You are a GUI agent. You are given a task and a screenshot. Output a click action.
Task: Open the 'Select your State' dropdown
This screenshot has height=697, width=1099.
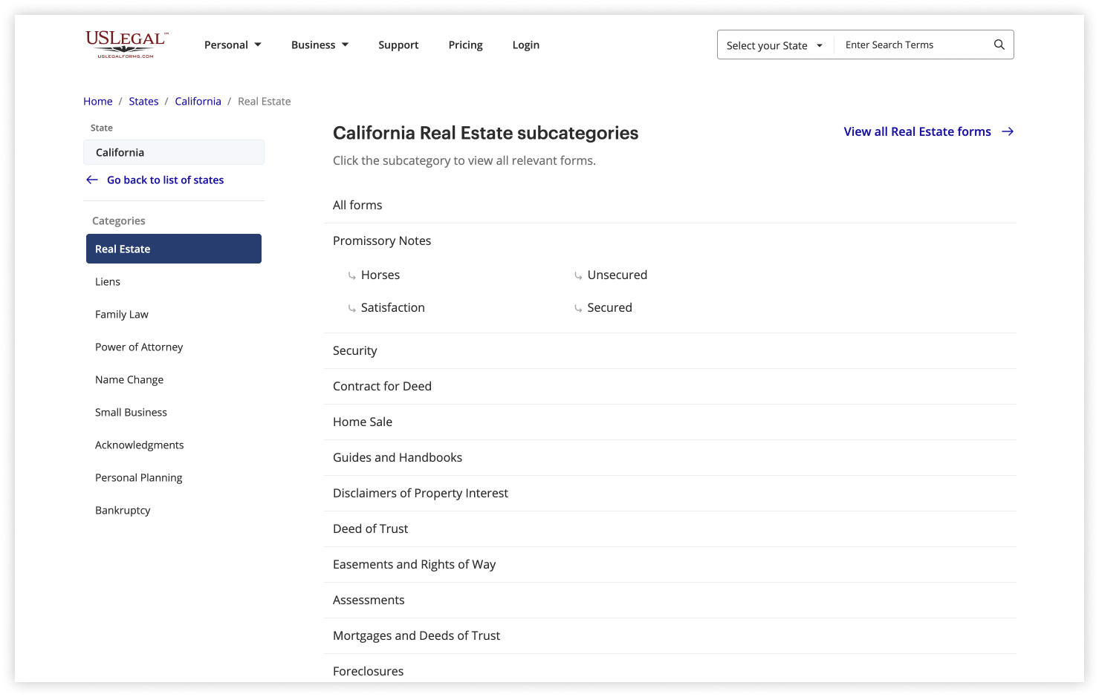[774, 45]
